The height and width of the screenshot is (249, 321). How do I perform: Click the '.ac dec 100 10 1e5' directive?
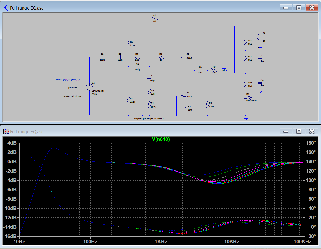point(72,96)
